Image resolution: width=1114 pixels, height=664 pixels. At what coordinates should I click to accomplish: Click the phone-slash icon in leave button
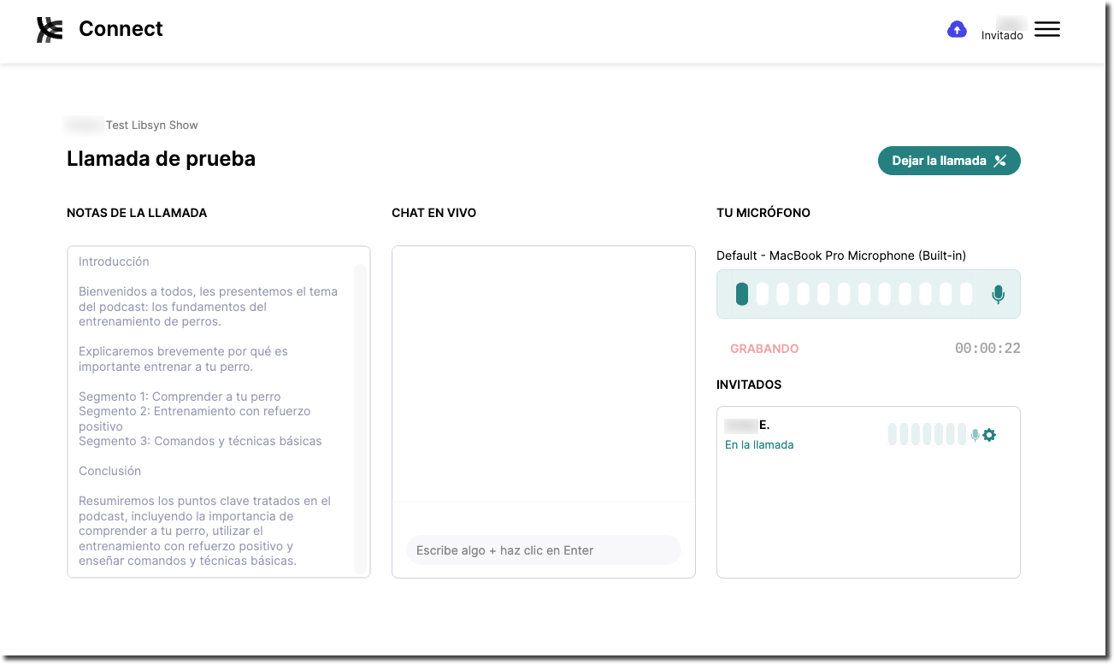(1000, 161)
